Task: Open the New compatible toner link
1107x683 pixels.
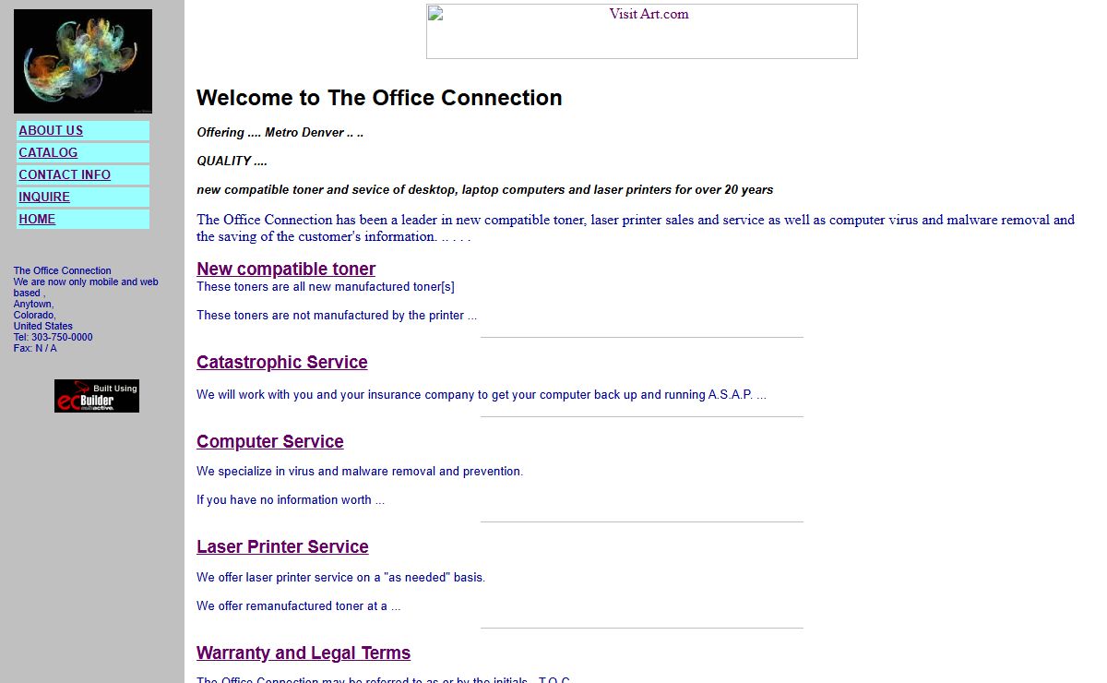Action: click(286, 269)
